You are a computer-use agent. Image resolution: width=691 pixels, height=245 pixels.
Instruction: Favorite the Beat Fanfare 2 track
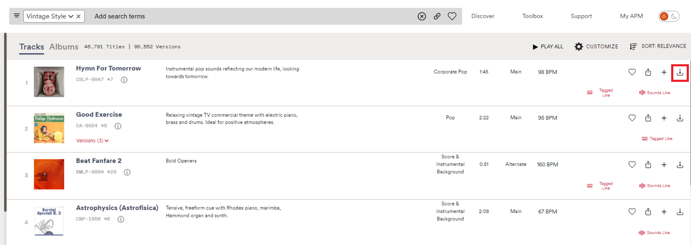click(x=632, y=165)
